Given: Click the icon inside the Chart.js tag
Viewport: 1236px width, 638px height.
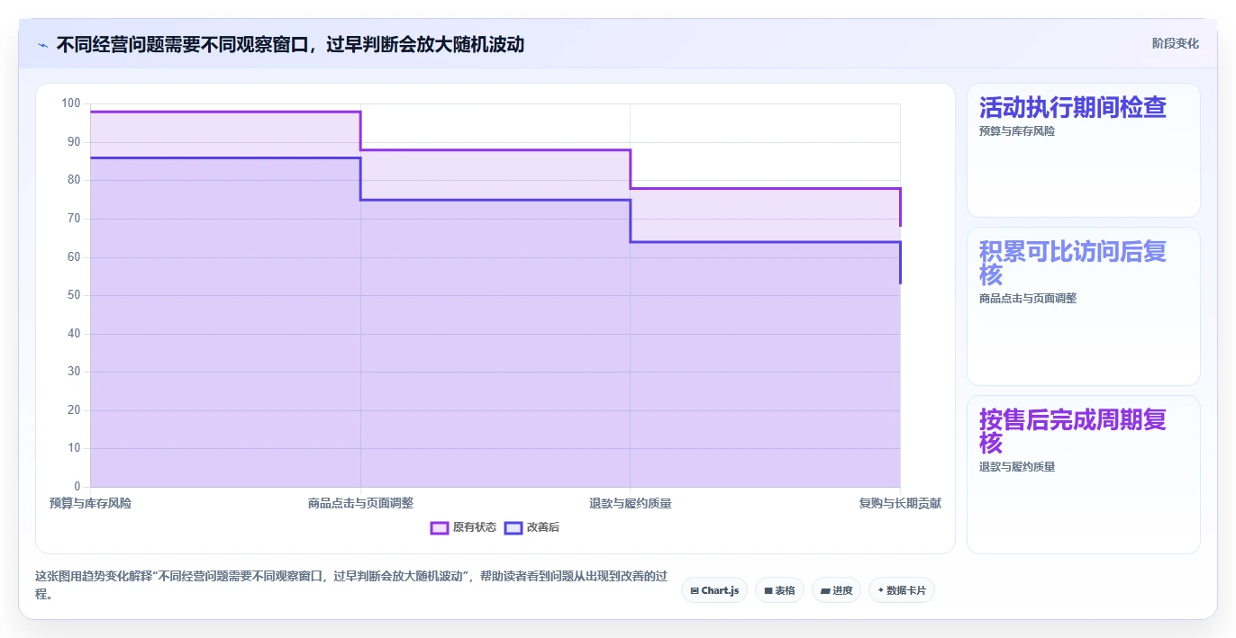Looking at the screenshot, I should click(x=695, y=590).
